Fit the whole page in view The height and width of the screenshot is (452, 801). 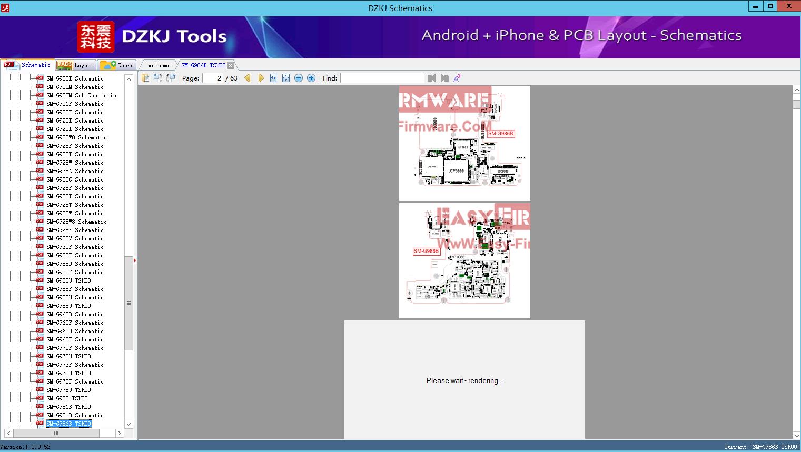pyautogui.click(x=286, y=78)
